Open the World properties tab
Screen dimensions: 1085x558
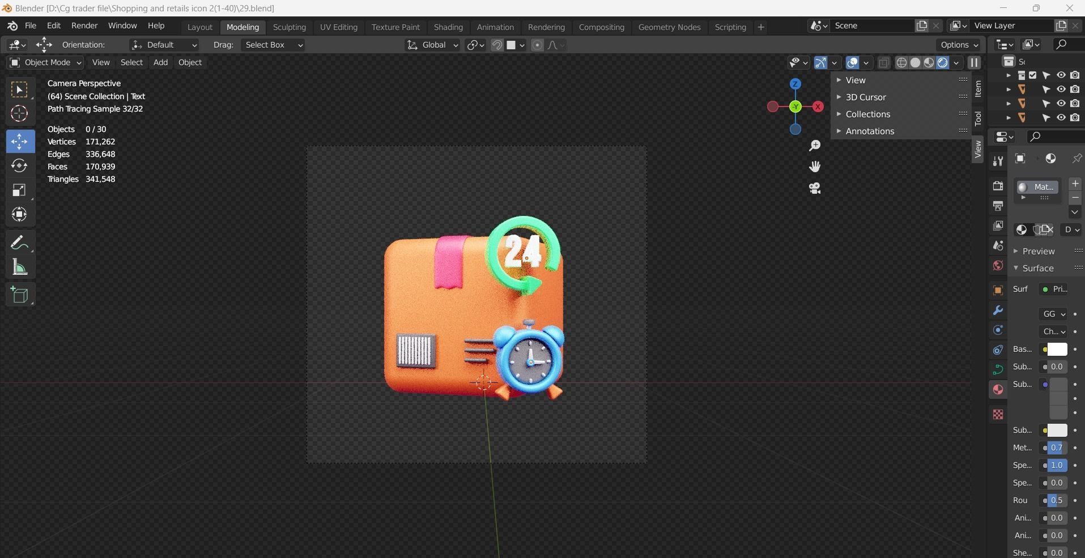[998, 265]
